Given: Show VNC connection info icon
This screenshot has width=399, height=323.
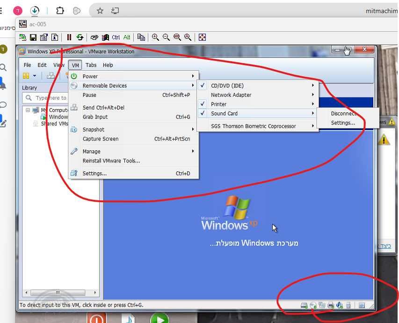Looking at the screenshot, I should 55,37.
